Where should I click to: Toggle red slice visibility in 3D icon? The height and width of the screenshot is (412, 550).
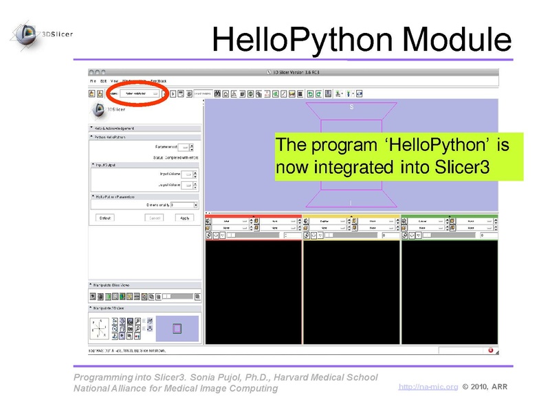tap(216, 236)
